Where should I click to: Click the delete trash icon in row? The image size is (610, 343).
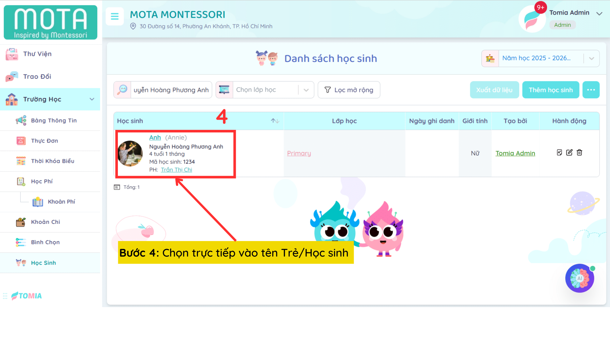coord(579,153)
